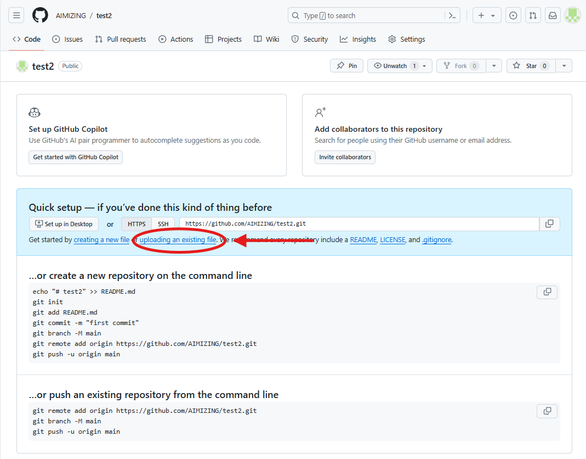
Task: Click Set up in Desktop
Action: tap(64, 224)
